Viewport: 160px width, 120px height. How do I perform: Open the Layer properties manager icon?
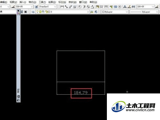click(x=33, y=12)
